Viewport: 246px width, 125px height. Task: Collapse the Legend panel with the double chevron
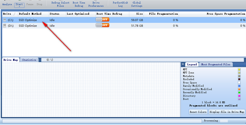pyautogui.click(x=183, y=64)
